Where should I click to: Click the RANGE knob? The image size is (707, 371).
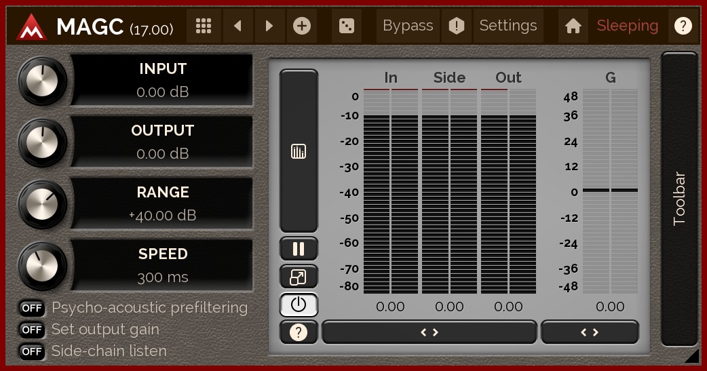[43, 204]
